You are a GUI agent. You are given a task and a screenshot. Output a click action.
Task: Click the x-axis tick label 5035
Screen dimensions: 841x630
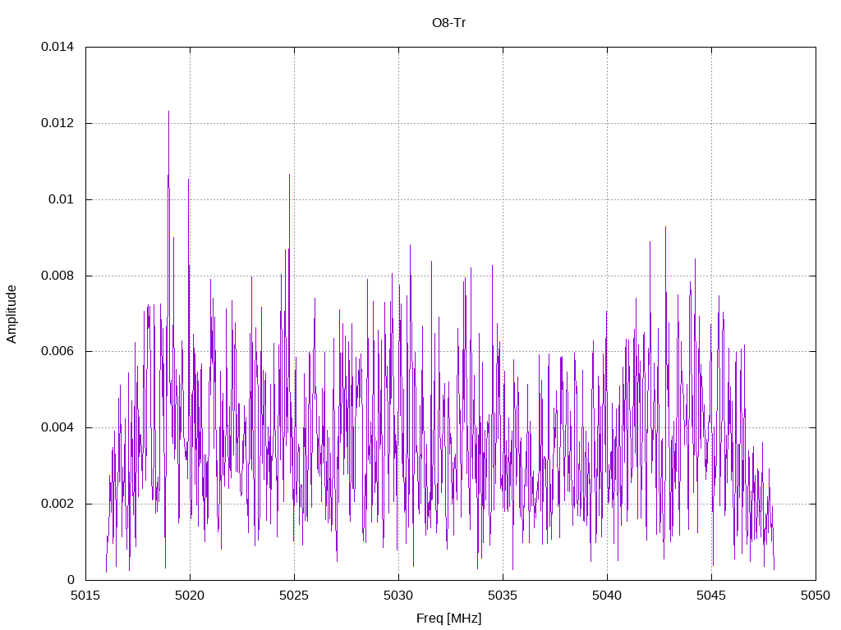tap(503, 596)
